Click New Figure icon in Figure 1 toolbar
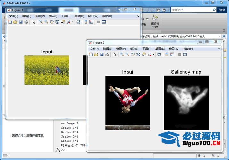229x160 pixels. [10, 22]
